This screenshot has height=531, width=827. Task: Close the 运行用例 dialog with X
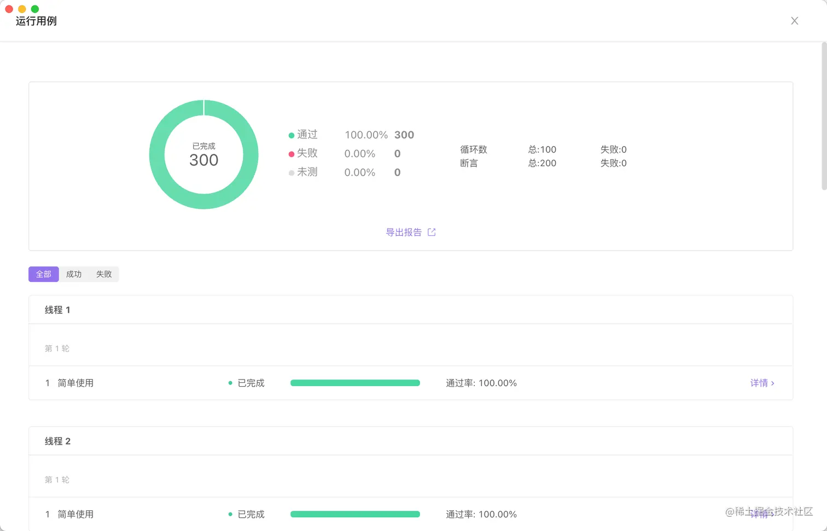(x=794, y=21)
